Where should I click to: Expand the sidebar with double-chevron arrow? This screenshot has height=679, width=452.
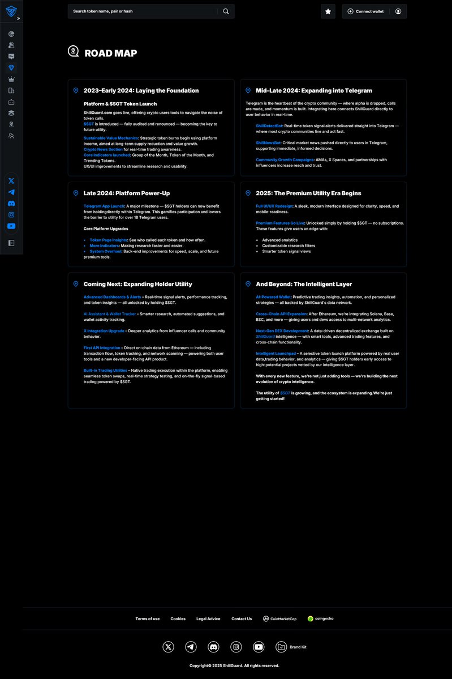tap(18, 18)
